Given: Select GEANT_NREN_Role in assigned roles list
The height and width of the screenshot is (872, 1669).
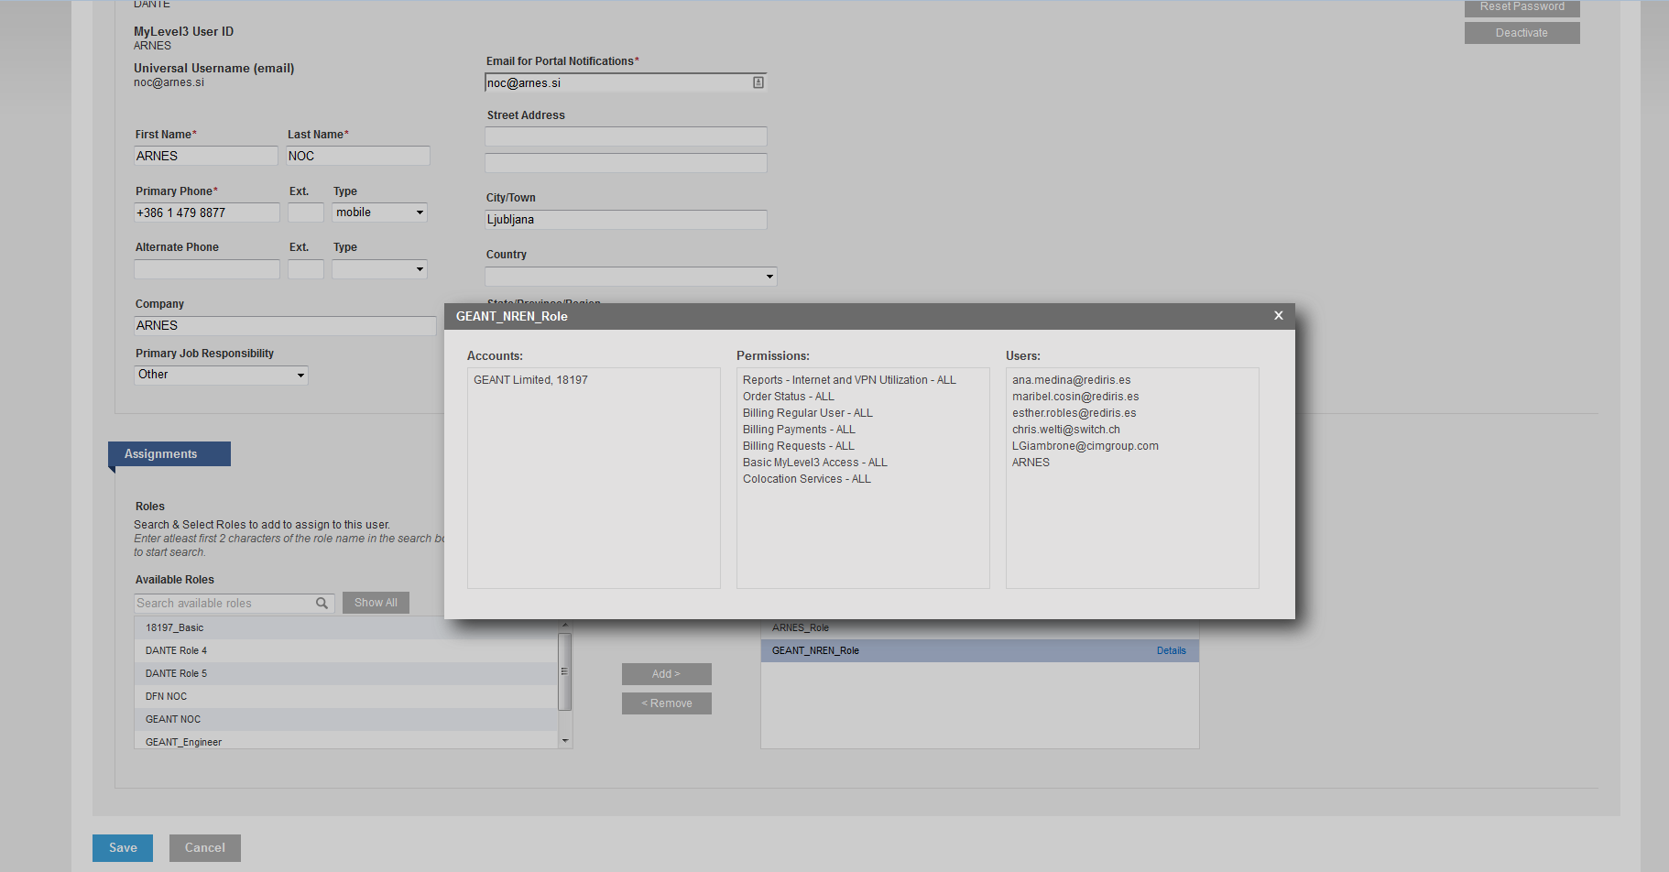Looking at the screenshot, I should click(x=979, y=650).
